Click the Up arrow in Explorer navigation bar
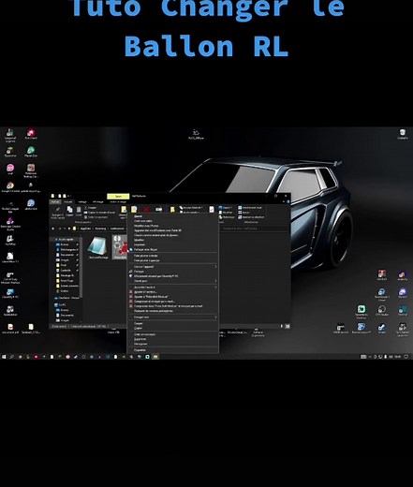 click(x=69, y=229)
